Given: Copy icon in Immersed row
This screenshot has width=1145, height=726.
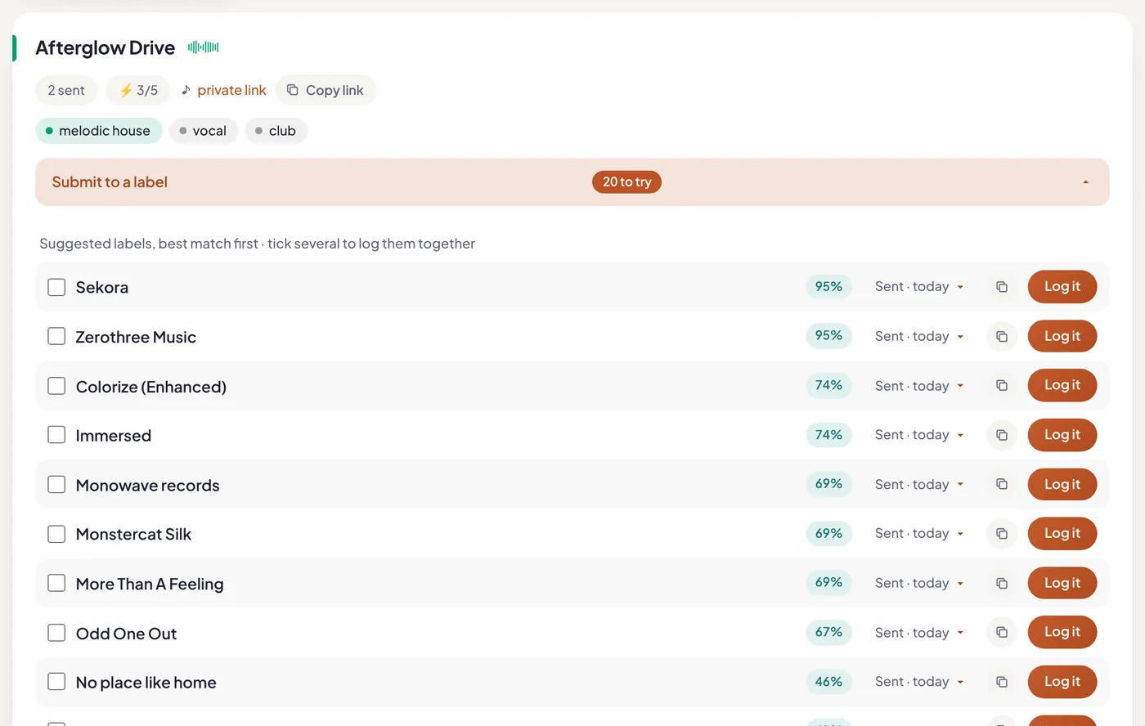Looking at the screenshot, I should coord(1001,435).
